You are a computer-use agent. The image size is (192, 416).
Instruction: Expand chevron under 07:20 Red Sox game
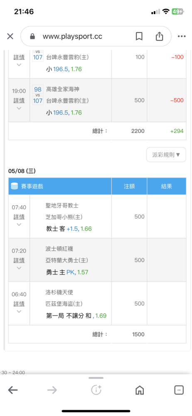(x=19, y=268)
